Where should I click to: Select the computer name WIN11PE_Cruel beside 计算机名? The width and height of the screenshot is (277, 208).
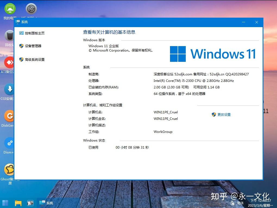pyautogui.click(x=166, y=112)
